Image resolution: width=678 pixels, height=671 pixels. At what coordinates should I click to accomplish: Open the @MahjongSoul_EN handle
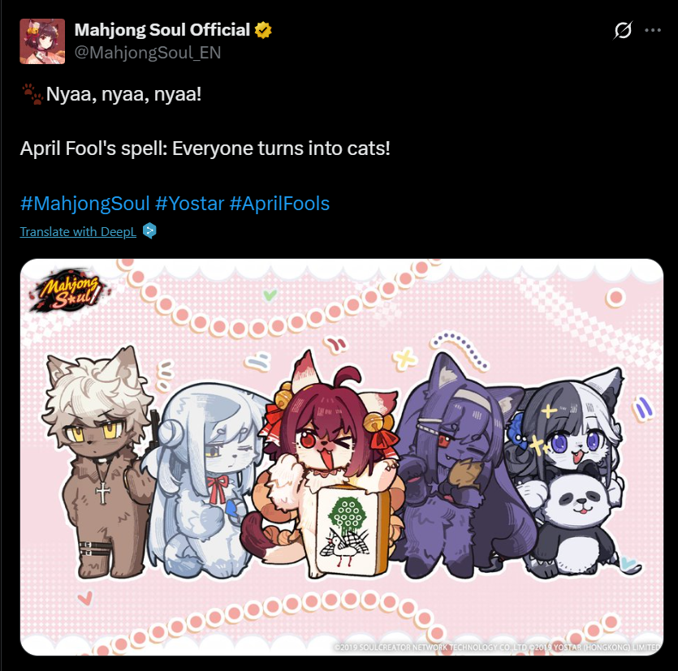coord(148,53)
